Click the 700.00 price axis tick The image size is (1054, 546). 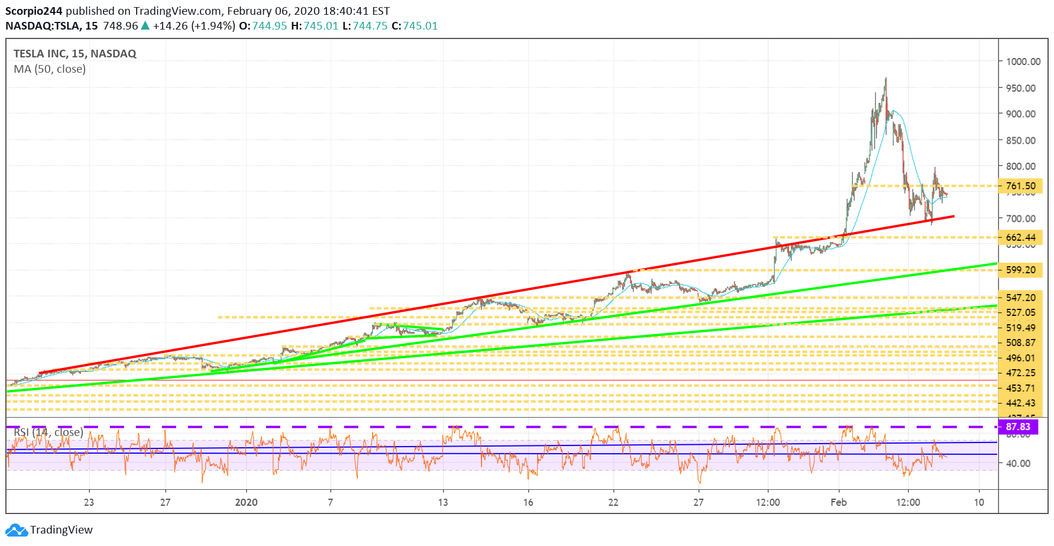1021,219
